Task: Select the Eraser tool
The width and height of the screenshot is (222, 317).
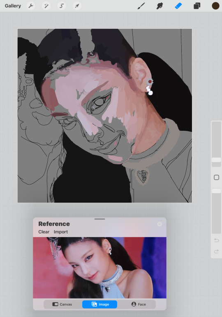Action: tap(178, 6)
